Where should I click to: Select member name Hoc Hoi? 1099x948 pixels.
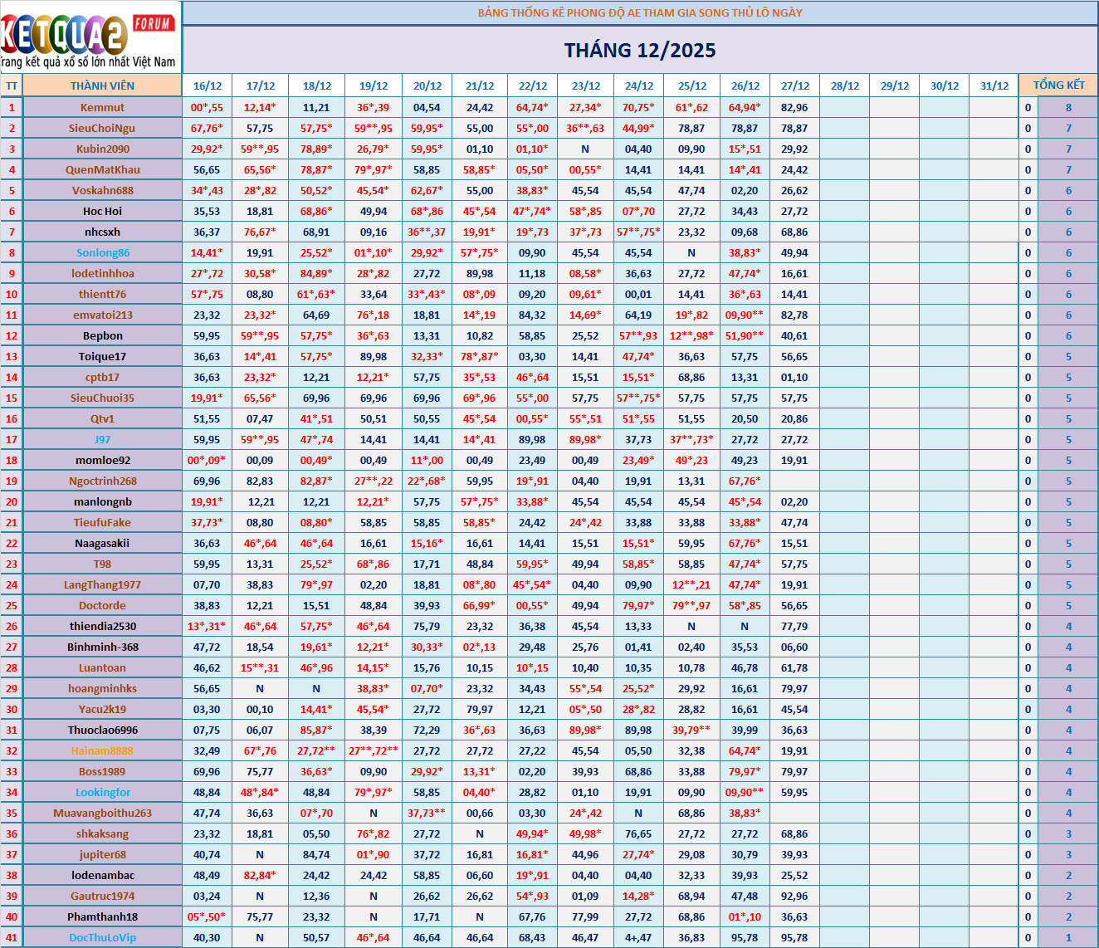(x=102, y=211)
